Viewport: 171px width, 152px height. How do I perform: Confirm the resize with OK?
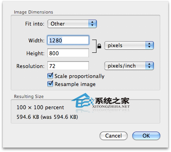[146, 136]
